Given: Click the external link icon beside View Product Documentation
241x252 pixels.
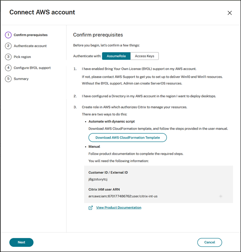Looking at the screenshot, I should [x=91, y=208].
